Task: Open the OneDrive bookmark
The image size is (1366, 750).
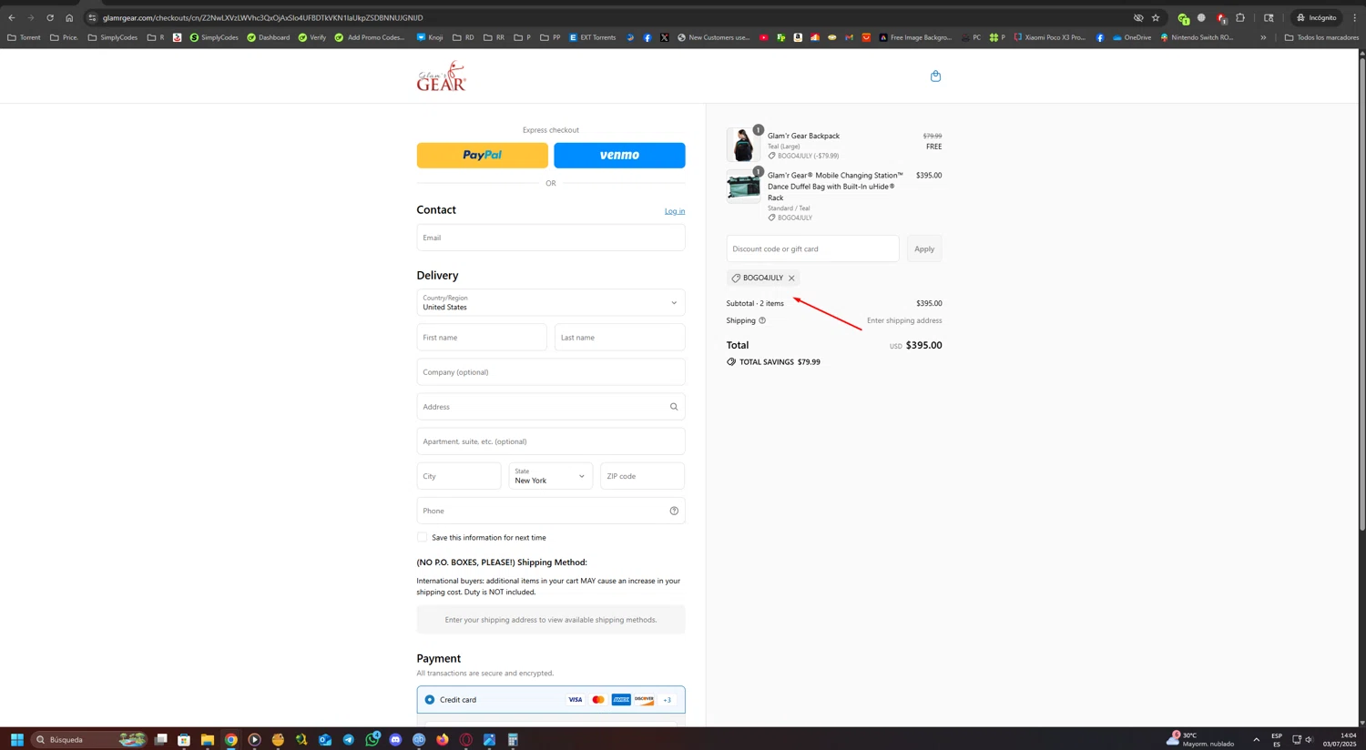Action: pos(1132,37)
